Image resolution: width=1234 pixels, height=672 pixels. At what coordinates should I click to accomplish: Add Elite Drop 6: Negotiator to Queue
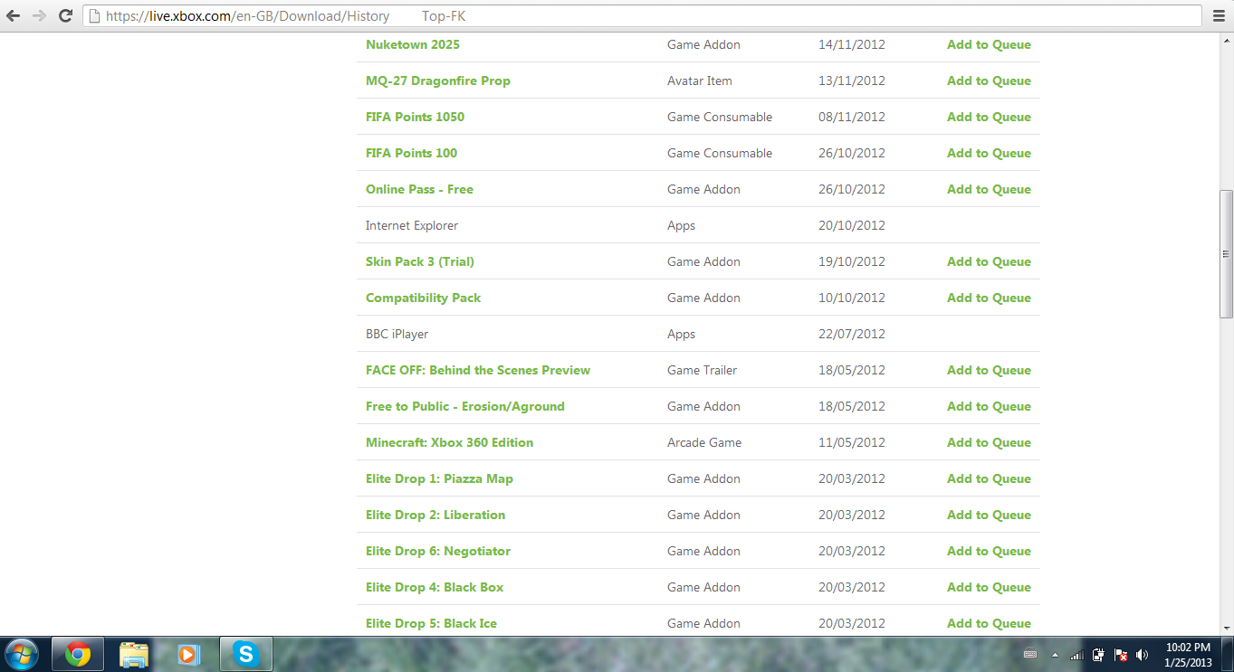[x=989, y=551]
